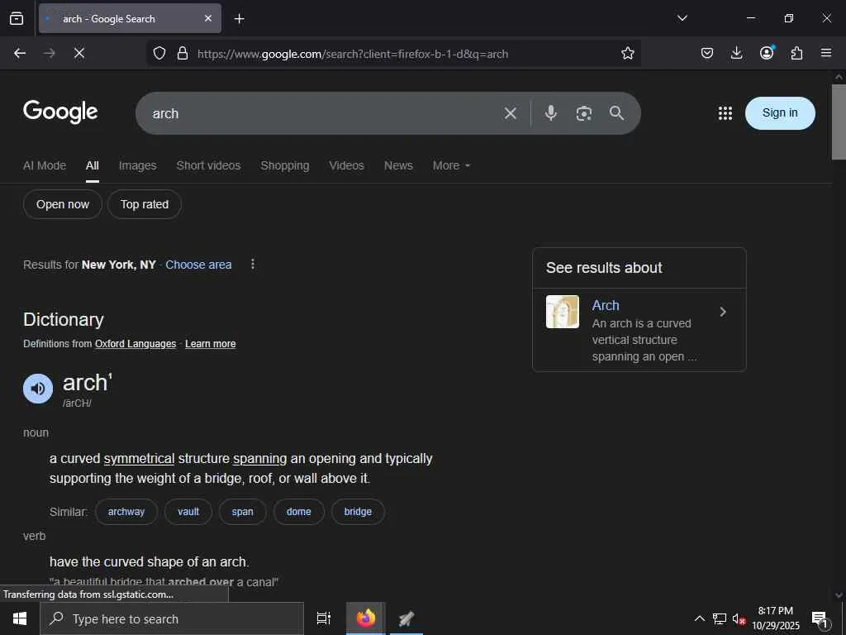Open the Extensions puzzle icon
The image size is (846, 635).
[x=796, y=53]
